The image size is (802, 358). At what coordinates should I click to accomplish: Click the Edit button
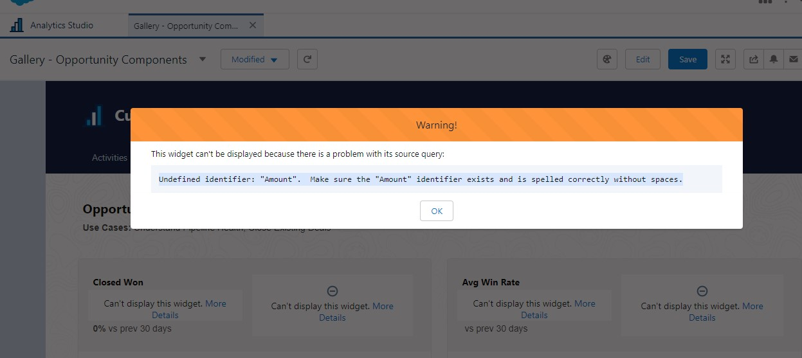click(x=643, y=59)
